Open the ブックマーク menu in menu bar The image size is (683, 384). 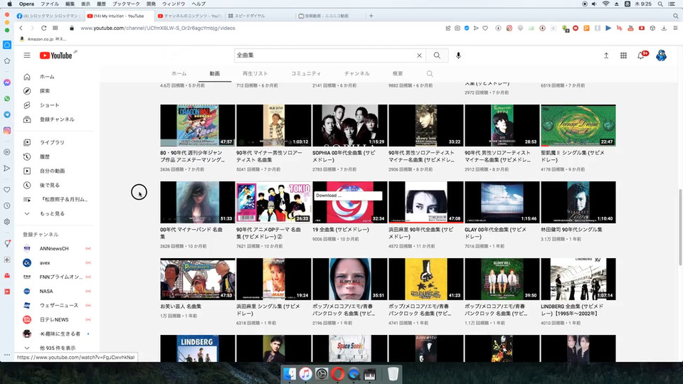coord(126,4)
